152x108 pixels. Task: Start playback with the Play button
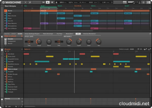point(48,2)
